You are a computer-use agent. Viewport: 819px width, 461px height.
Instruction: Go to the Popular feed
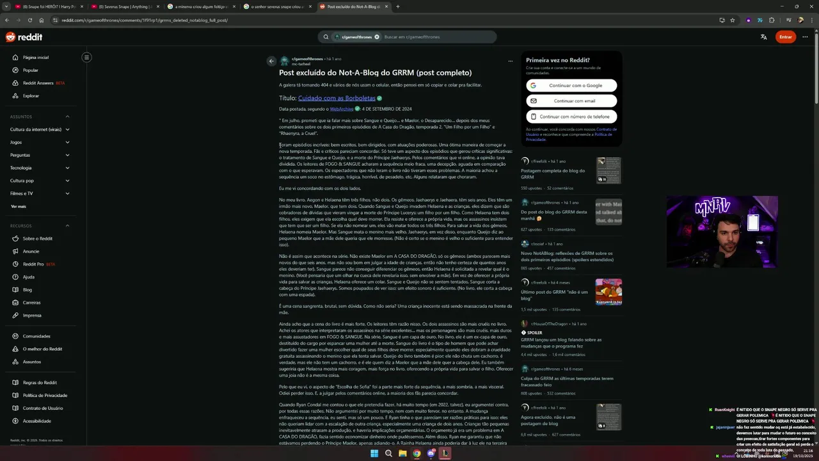(30, 70)
